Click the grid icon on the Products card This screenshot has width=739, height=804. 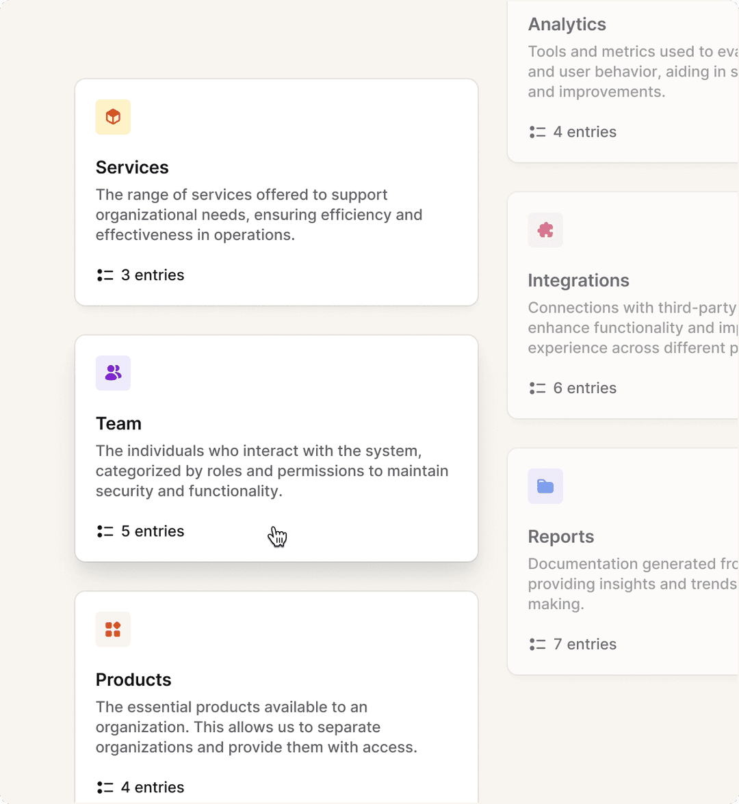coord(112,630)
